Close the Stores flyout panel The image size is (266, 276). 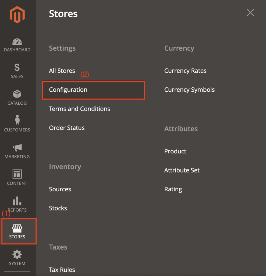tap(250, 12)
